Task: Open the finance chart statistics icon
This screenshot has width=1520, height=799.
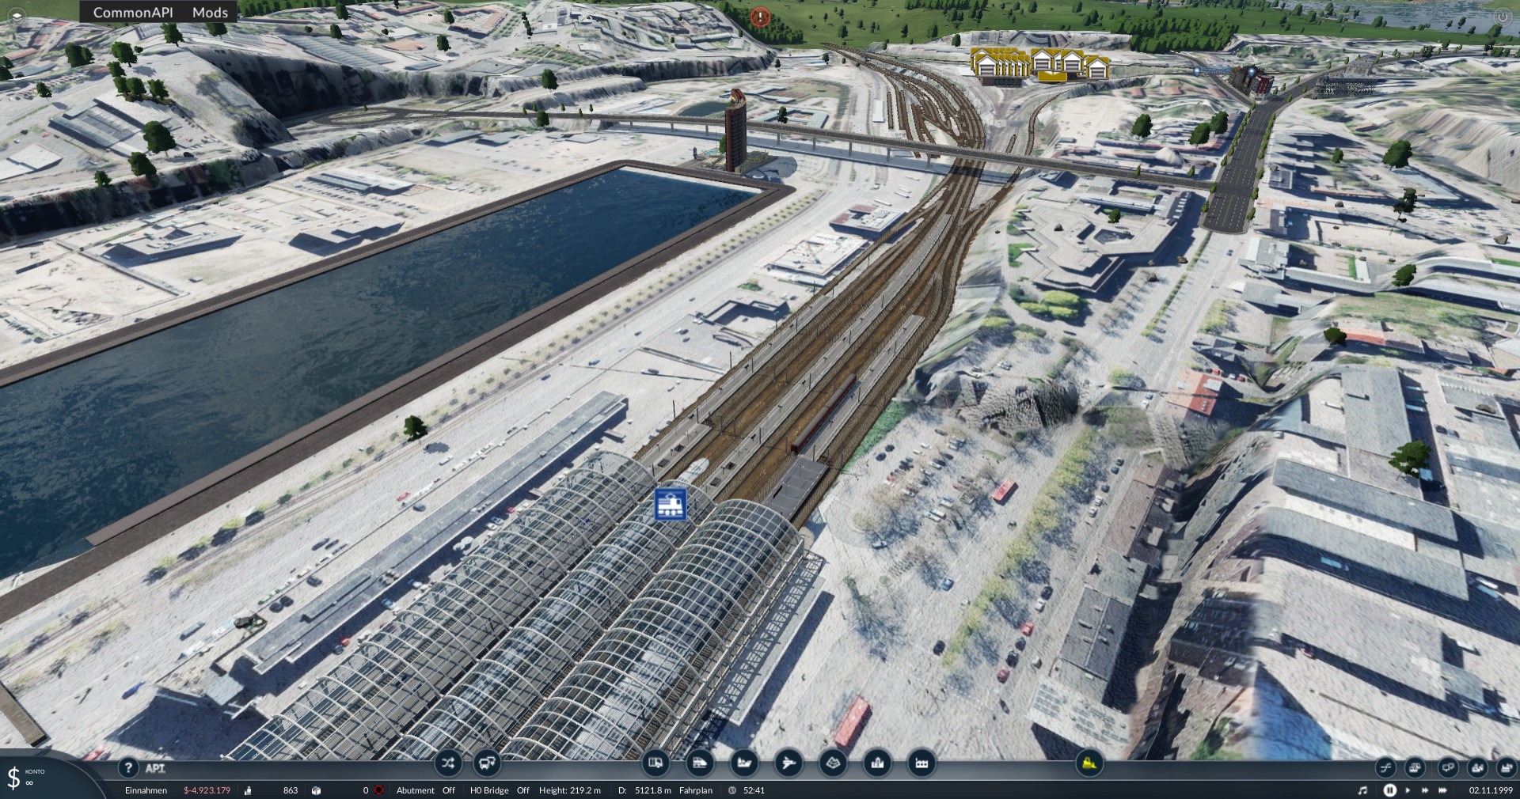Action: tap(1385, 767)
